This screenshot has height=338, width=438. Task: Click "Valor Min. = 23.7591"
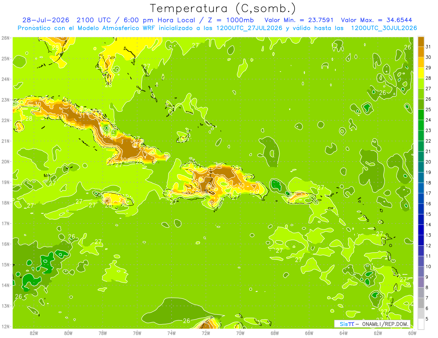[299, 20]
